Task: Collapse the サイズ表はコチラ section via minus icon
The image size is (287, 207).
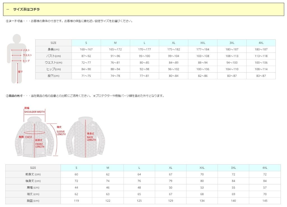Action: [x=8, y=9]
